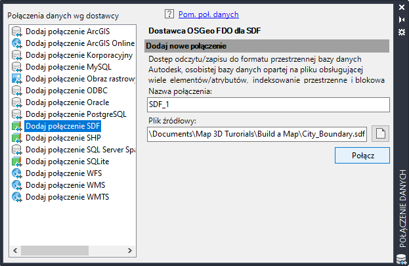Click the green icon beside Dodaj połączenie SQLite
The width and height of the screenshot is (409, 266).
tap(17, 162)
